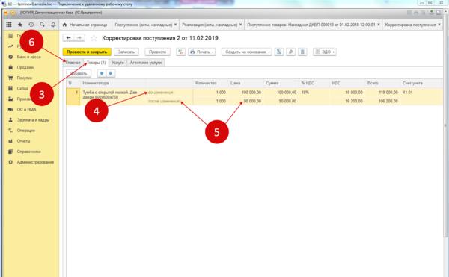This screenshot has width=449, height=277.
Task: Open the Создать на основании dropdown
Action: (246, 52)
